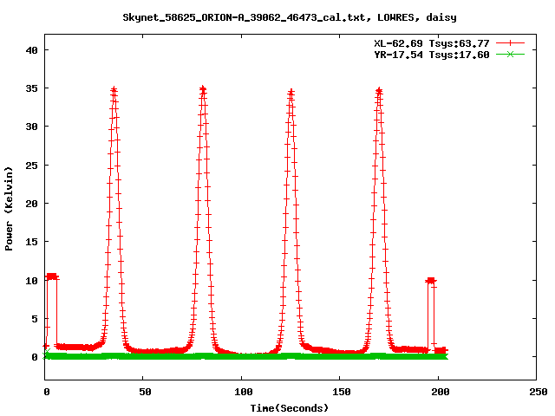
Task: Click the red calibration pulse at plot start
Action: [52, 276]
